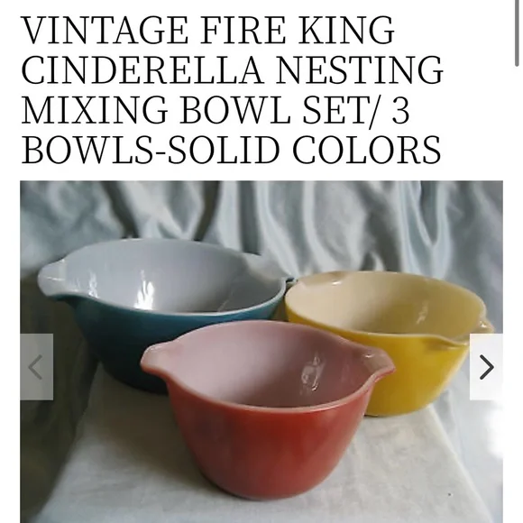This screenshot has width=523, height=523.
Task: Click the Vintage Fire King listing title
Action: (x=233, y=90)
